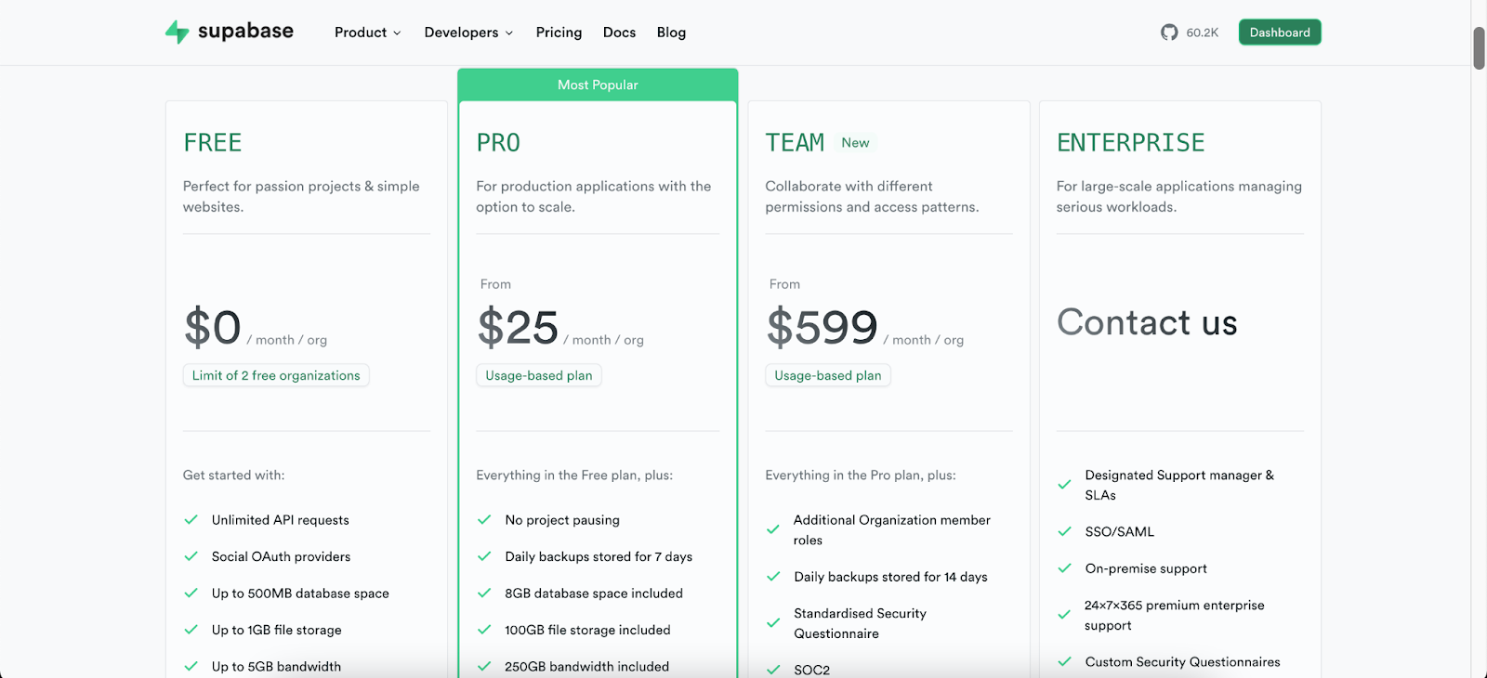Click For large-scale applications description
This screenshot has height=678, width=1487.
pos(1179,197)
